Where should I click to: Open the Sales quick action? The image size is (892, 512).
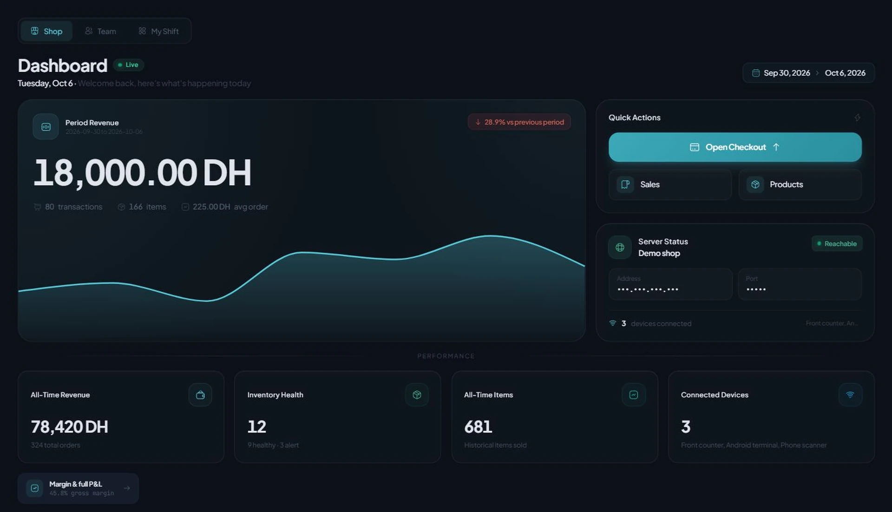click(x=670, y=184)
